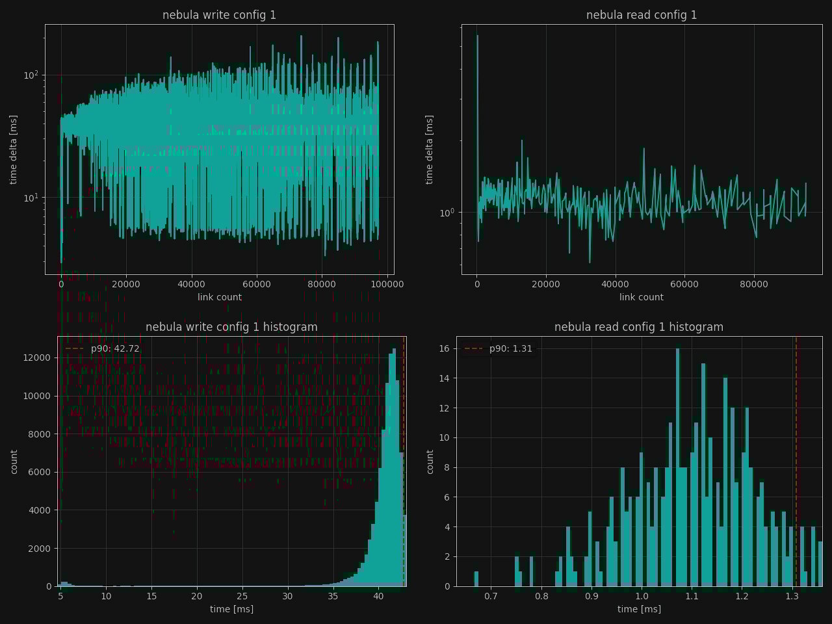Click the "100000" tick on write plot
The width and height of the screenshot is (832, 624).
387,284
